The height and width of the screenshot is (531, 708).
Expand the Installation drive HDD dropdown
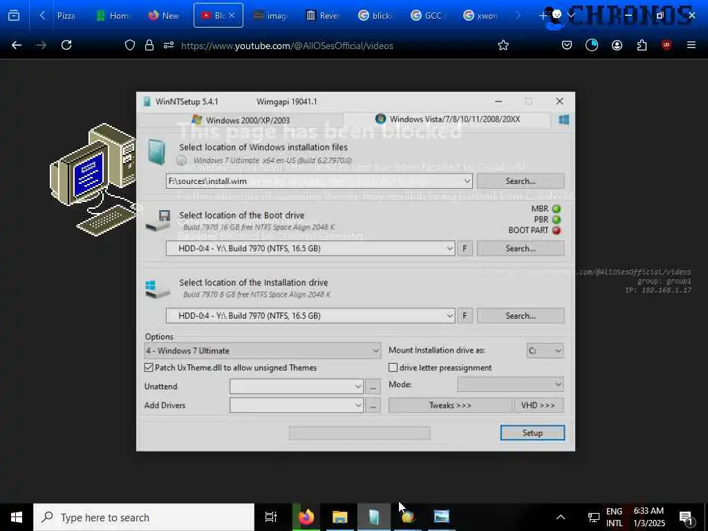[x=449, y=315]
